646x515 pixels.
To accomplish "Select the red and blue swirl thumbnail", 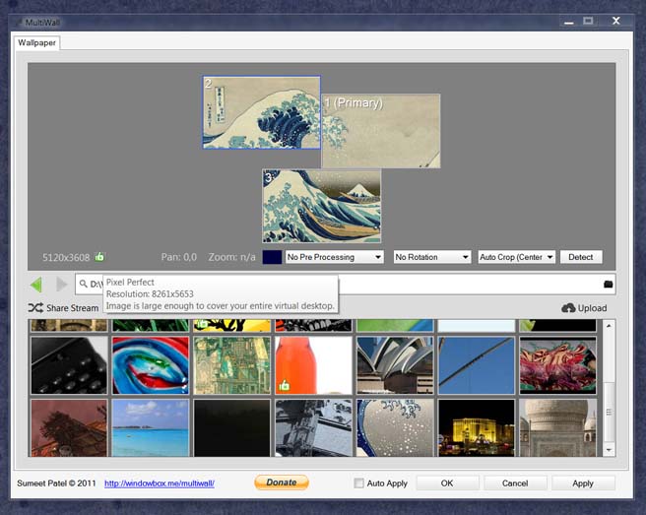I will 151,365.
